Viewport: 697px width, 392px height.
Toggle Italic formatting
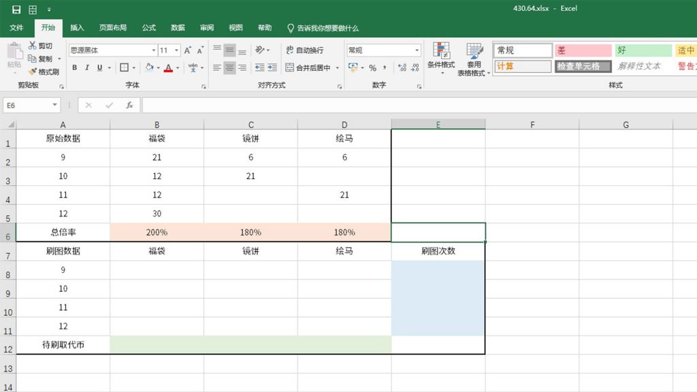(x=87, y=67)
